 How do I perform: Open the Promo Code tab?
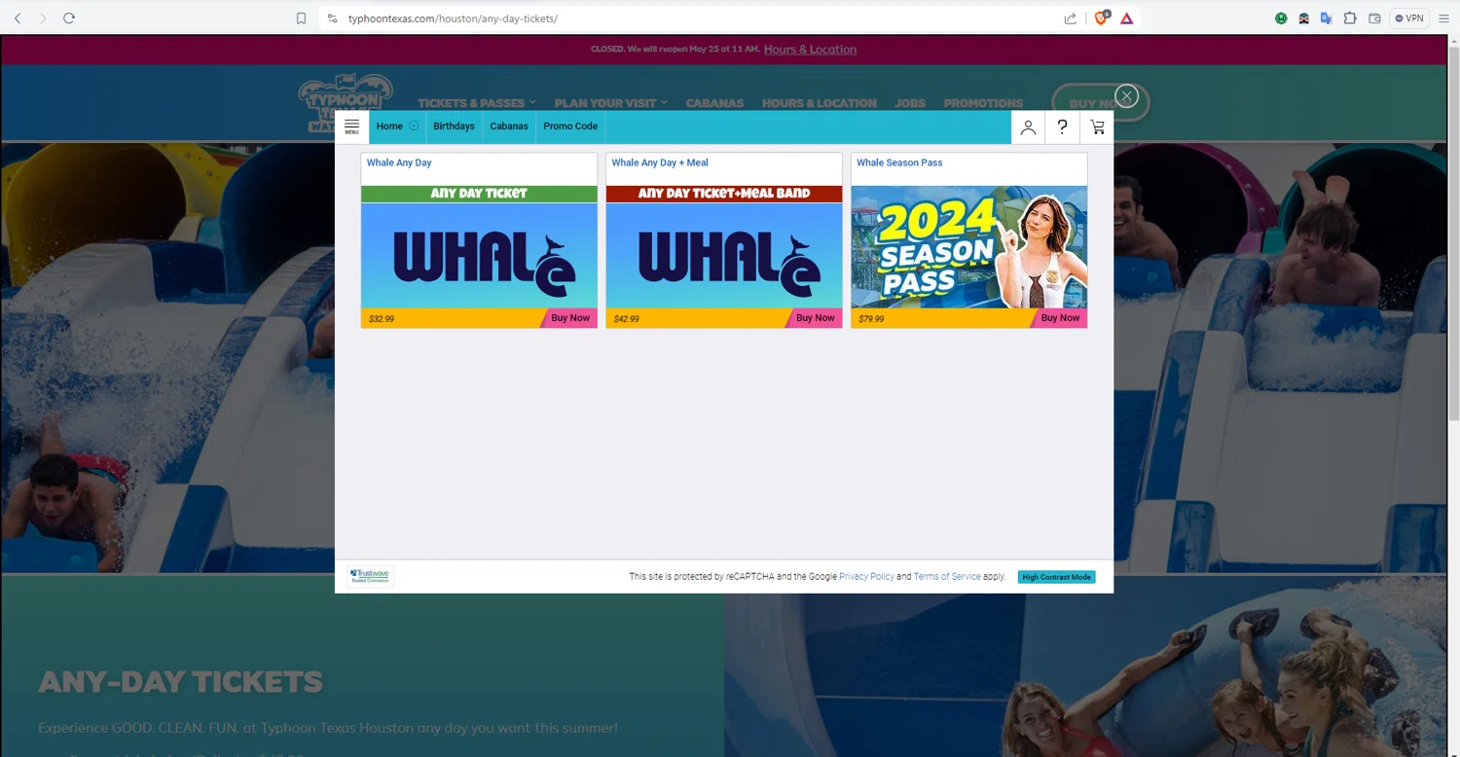[x=570, y=126]
